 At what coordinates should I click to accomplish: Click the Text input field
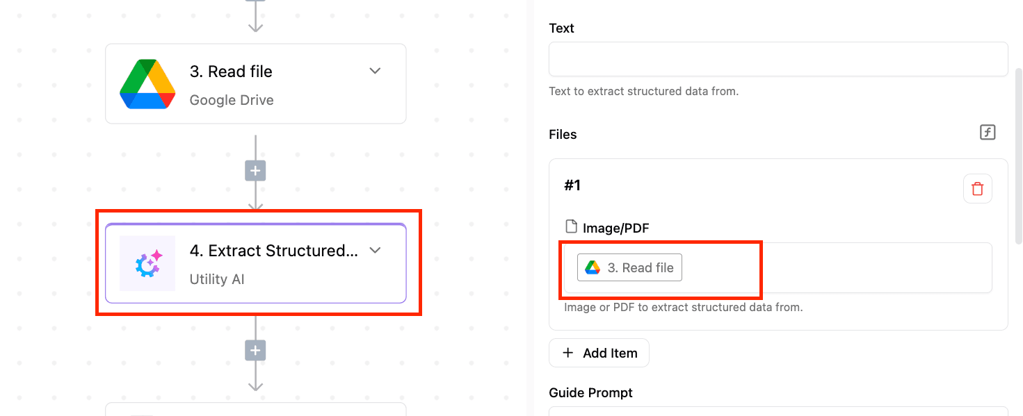778,59
